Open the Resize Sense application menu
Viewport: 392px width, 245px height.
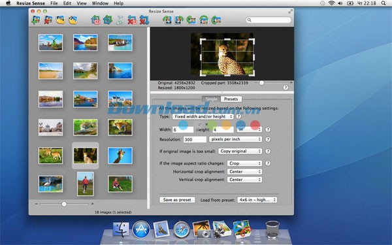coord(31,3)
